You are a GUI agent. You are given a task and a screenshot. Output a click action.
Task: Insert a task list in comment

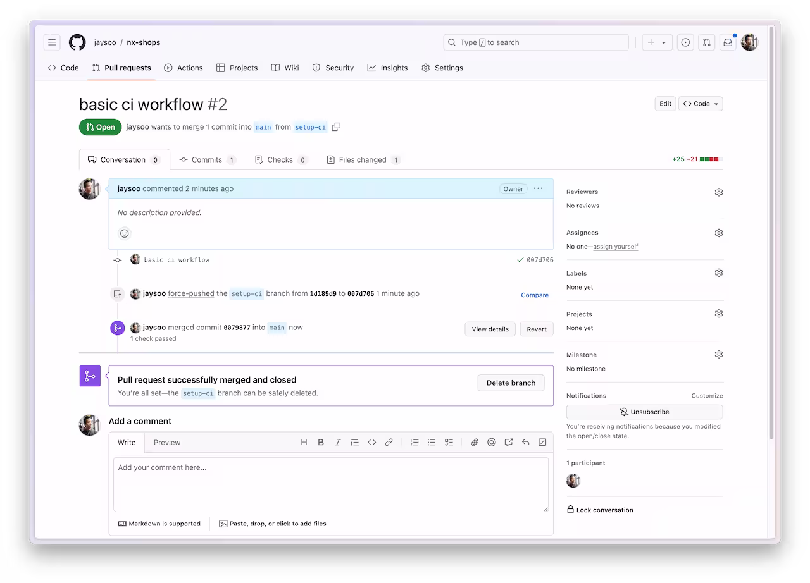[x=449, y=443]
